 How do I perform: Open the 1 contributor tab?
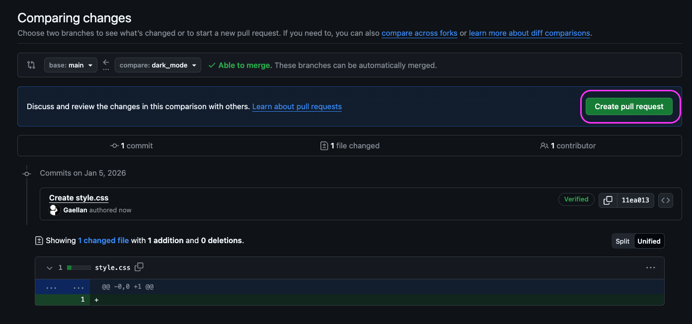point(567,145)
